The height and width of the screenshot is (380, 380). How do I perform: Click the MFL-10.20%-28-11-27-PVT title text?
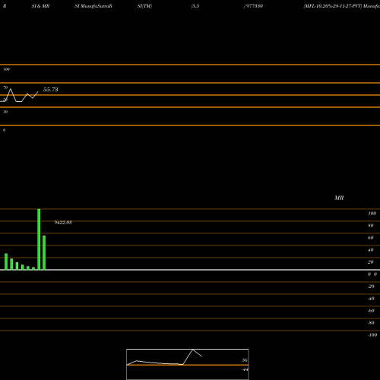(x=333, y=6)
